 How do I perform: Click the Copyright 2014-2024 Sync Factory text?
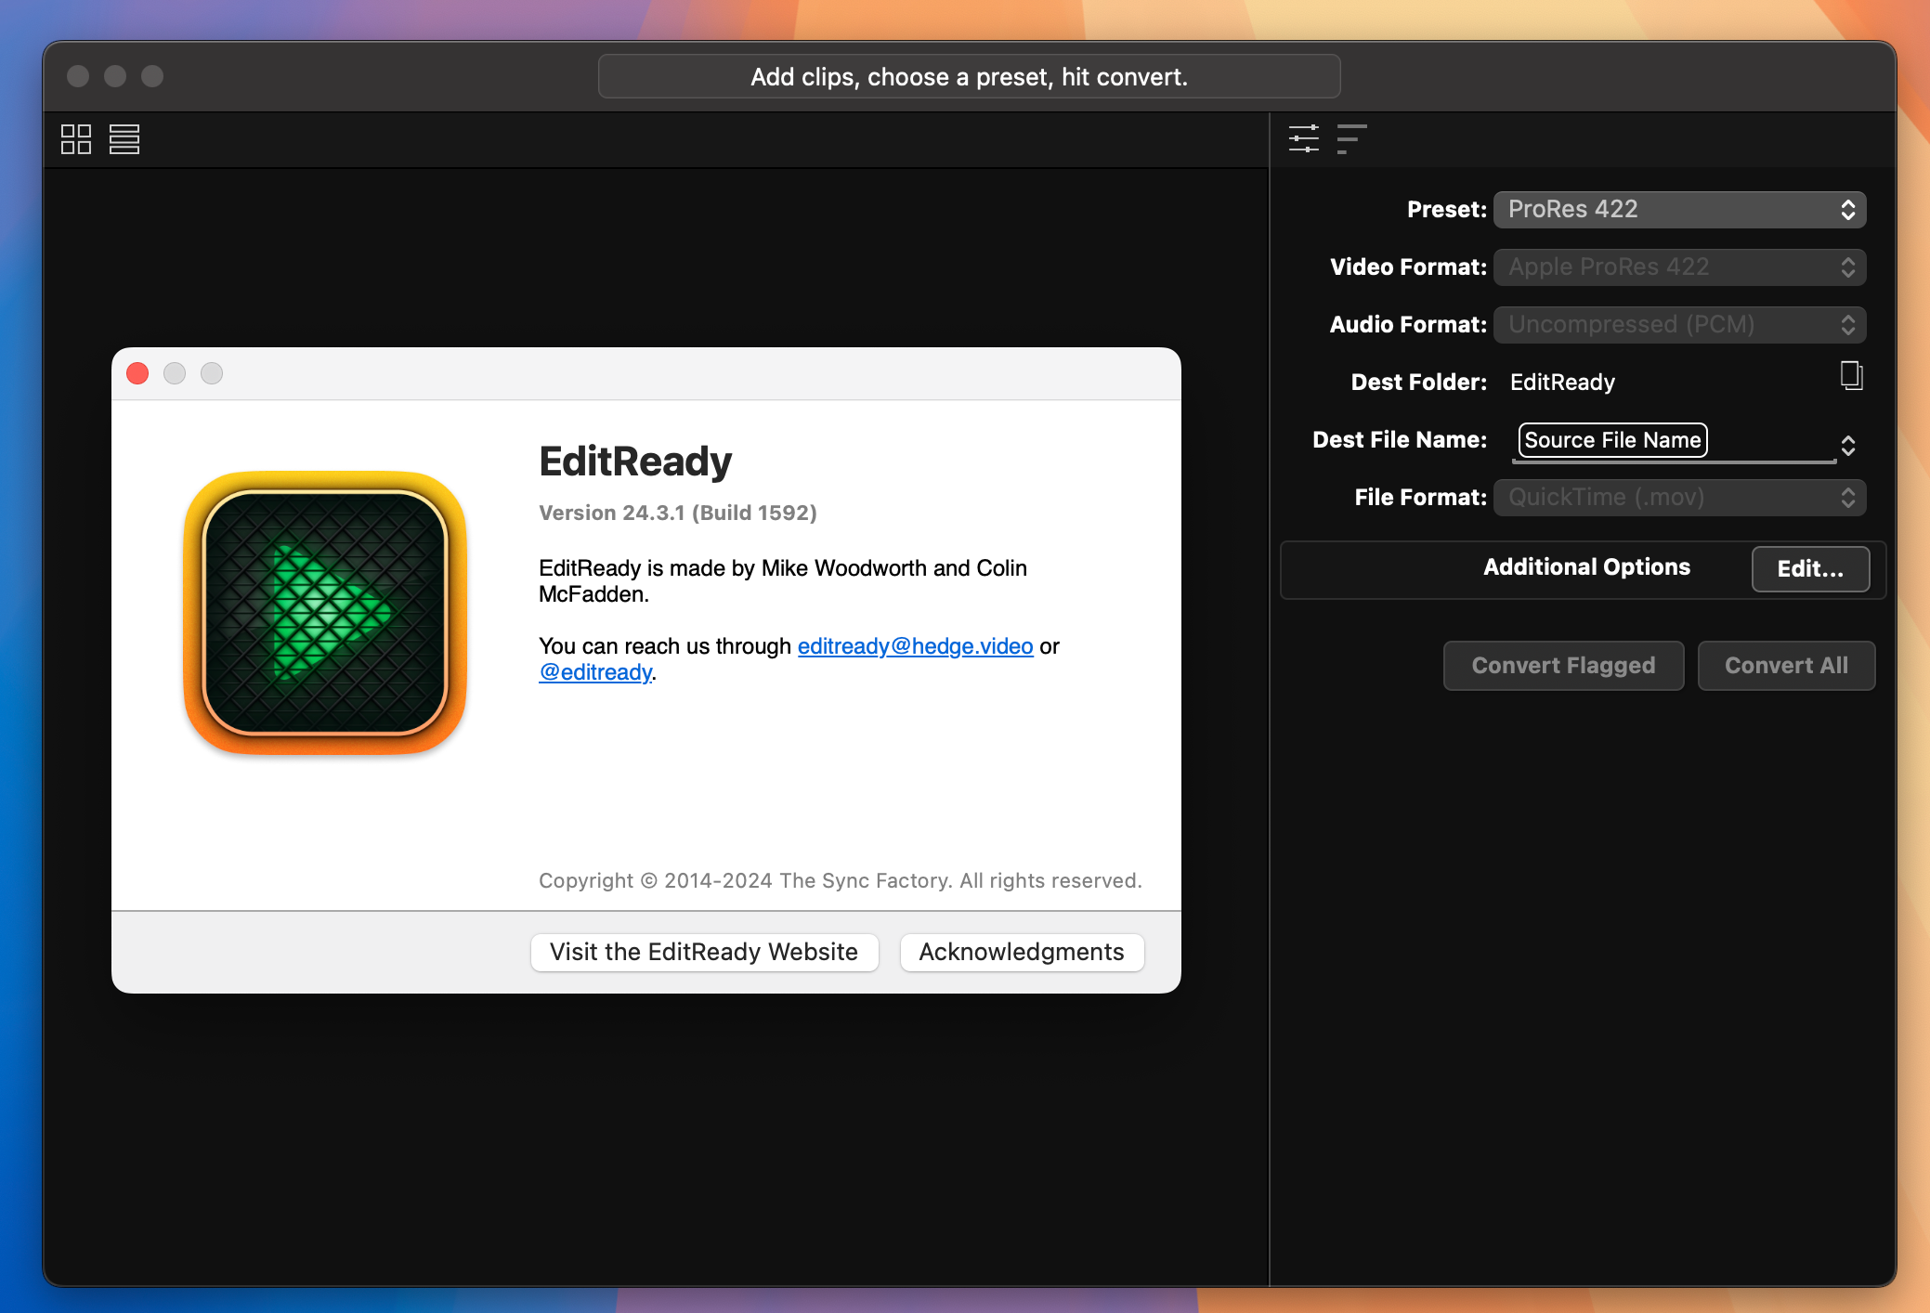click(x=841, y=880)
